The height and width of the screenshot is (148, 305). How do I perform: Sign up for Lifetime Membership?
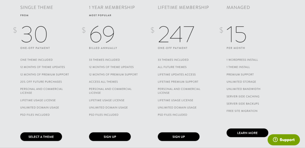[x=179, y=137]
